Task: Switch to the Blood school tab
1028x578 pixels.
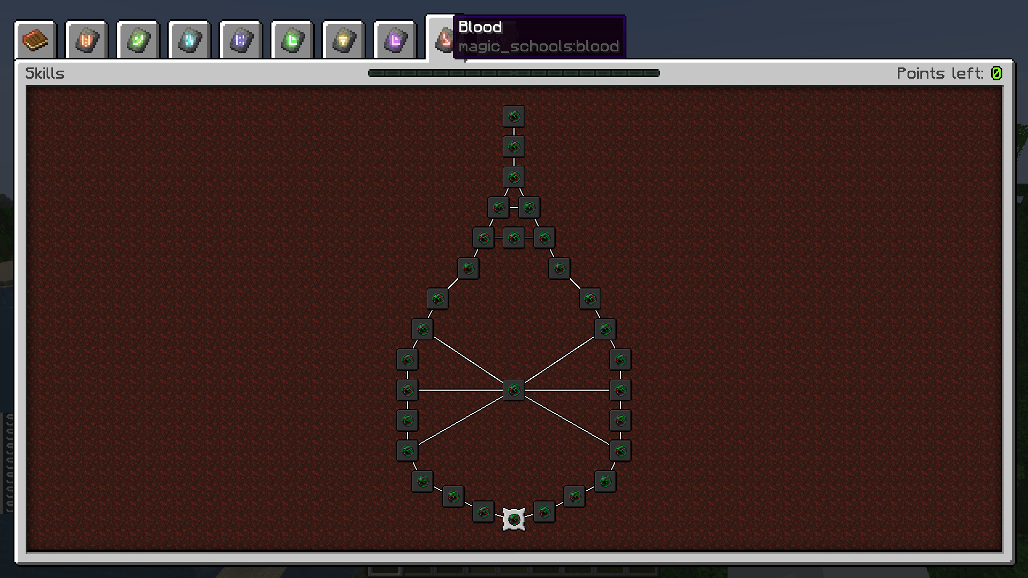Action: 445,39
